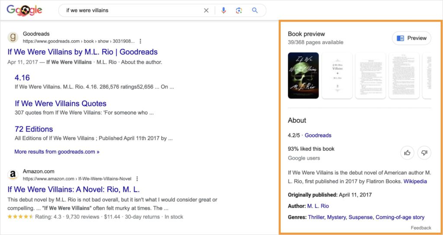Click the Google logo
The width and height of the screenshot is (443, 235).
coord(24,10)
